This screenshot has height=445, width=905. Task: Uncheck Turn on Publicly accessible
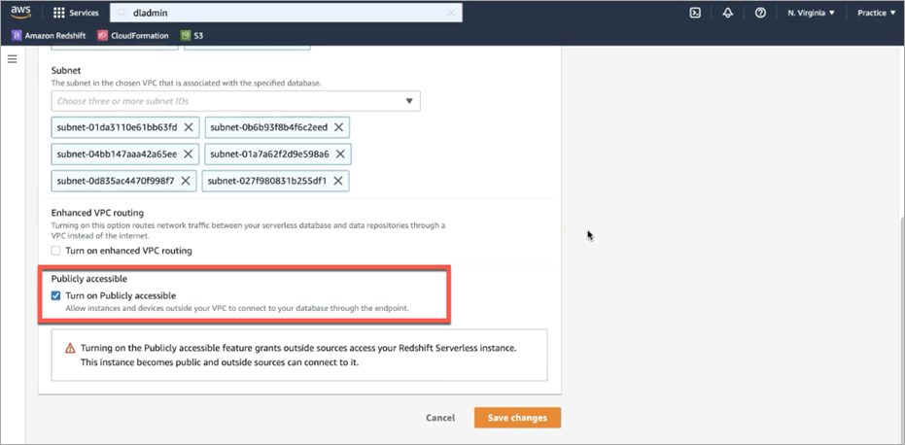tap(56, 295)
